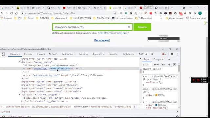
Task: Show hidden bookmarks with the bookmarks-bar chevron
Action: coord(162,18)
